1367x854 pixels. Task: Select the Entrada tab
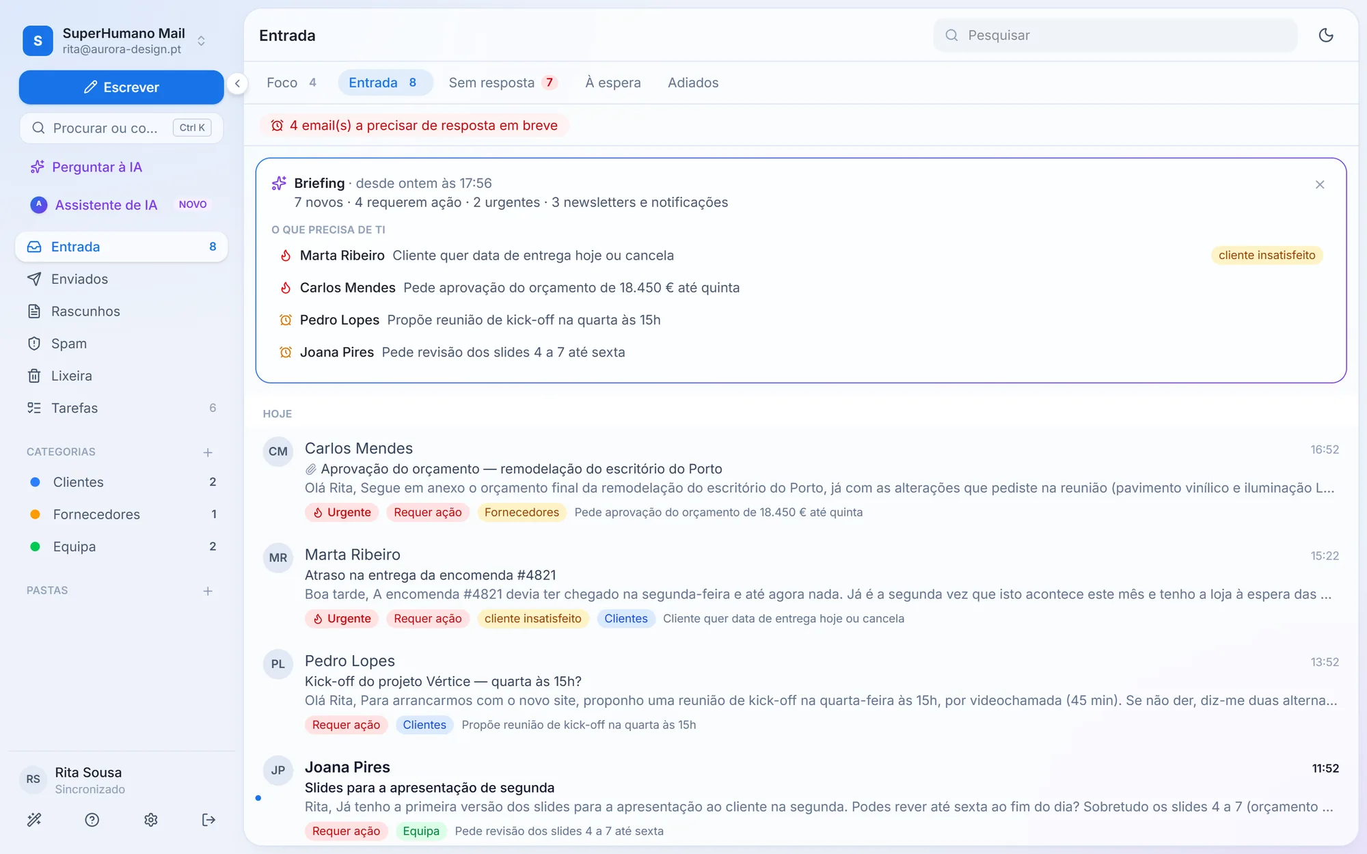(385, 83)
